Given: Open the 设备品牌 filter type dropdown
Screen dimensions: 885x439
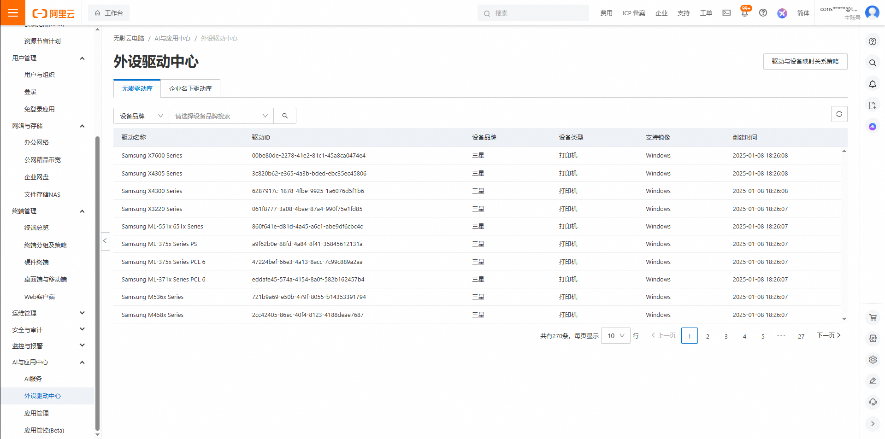Looking at the screenshot, I should 141,116.
